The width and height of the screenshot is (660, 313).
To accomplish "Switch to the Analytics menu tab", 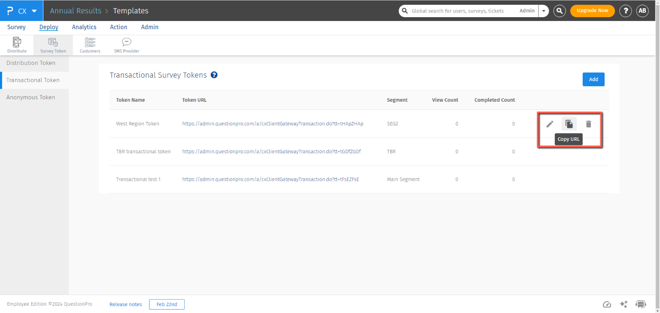I will click(84, 27).
